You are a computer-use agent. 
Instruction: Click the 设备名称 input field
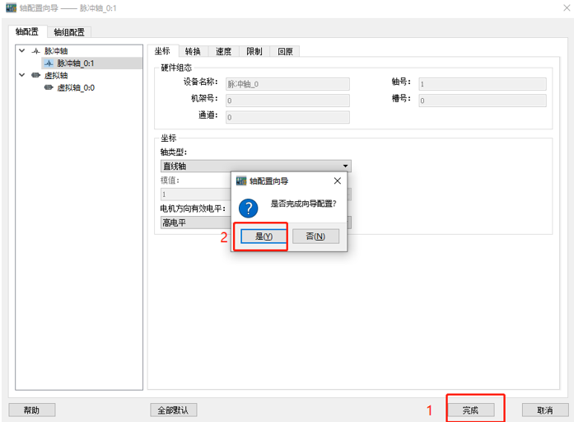click(287, 84)
